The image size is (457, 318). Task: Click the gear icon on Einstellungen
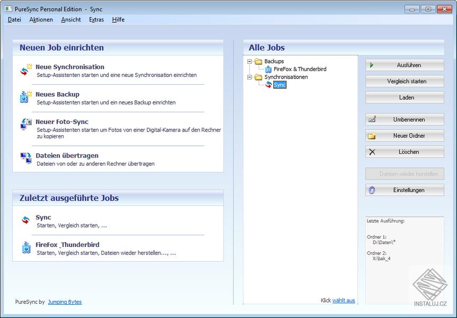coord(372,190)
